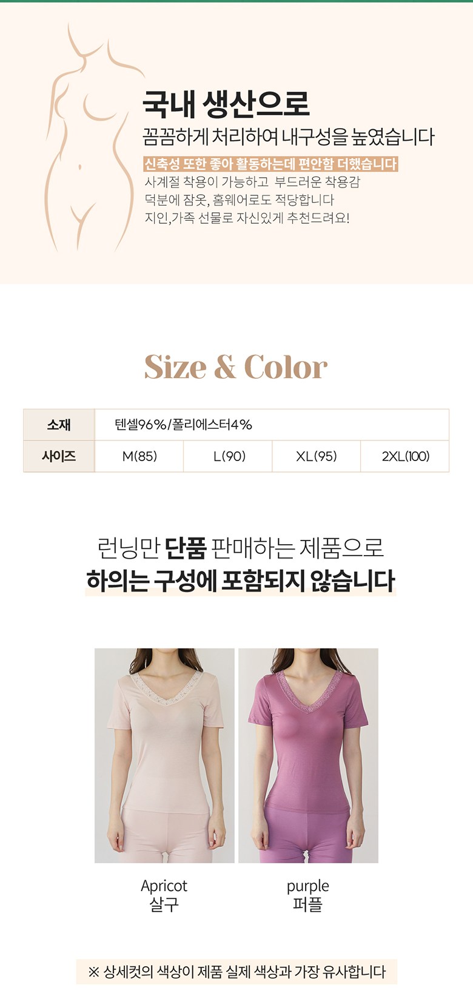This screenshot has width=473, height=1007.
Task: Click the 상세컷의 색상이 color disclaimer note
Action: coord(236,972)
